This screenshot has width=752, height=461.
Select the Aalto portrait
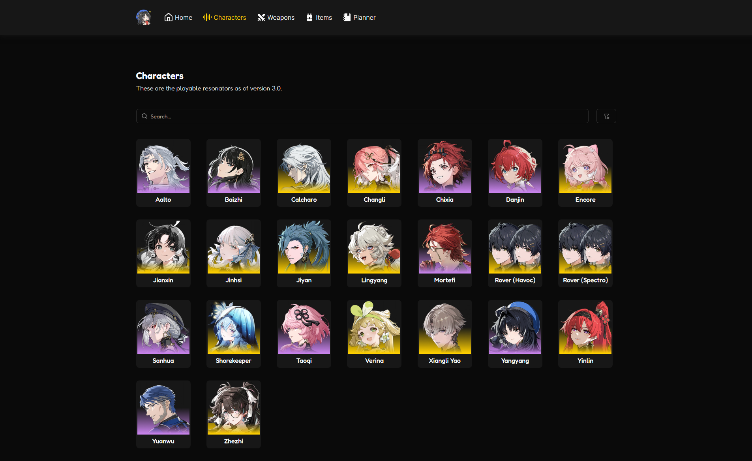click(163, 166)
